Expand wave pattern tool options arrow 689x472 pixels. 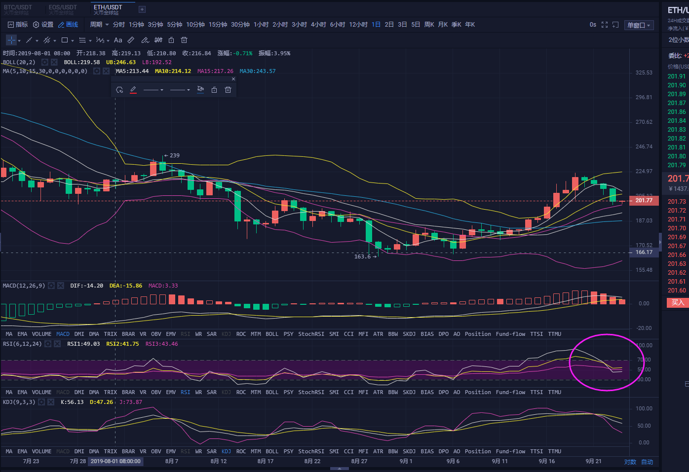[x=108, y=40]
